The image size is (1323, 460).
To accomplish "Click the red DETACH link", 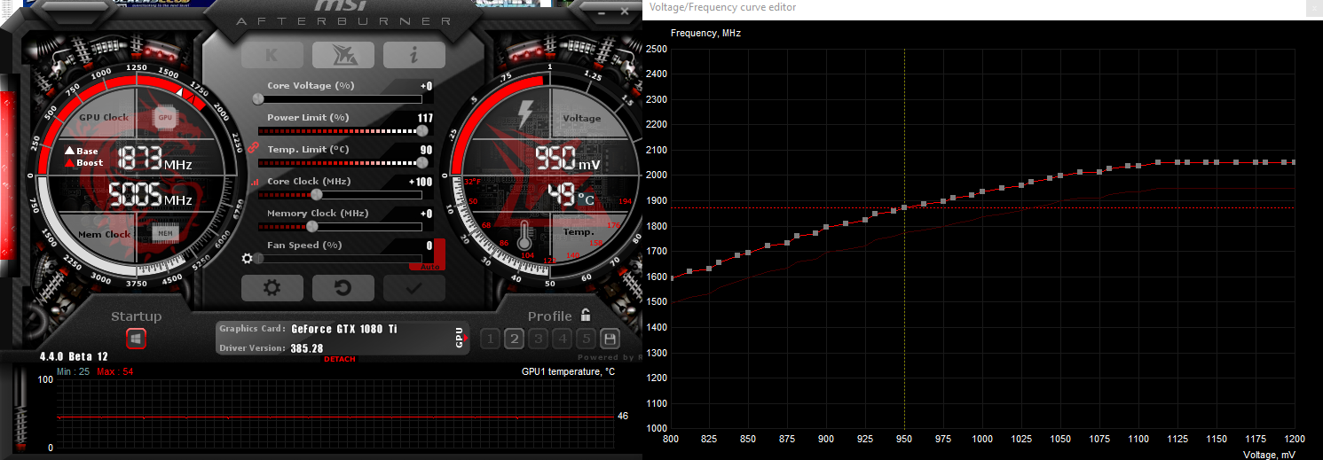I will [x=340, y=359].
